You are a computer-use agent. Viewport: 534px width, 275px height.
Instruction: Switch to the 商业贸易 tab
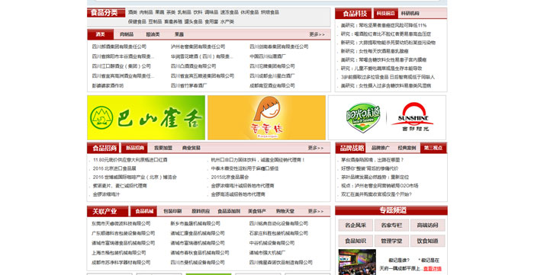click(x=191, y=148)
